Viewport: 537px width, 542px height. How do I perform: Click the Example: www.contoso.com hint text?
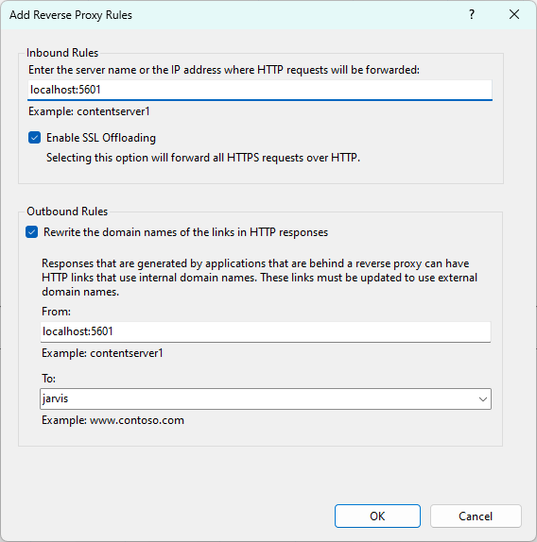click(x=113, y=420)
